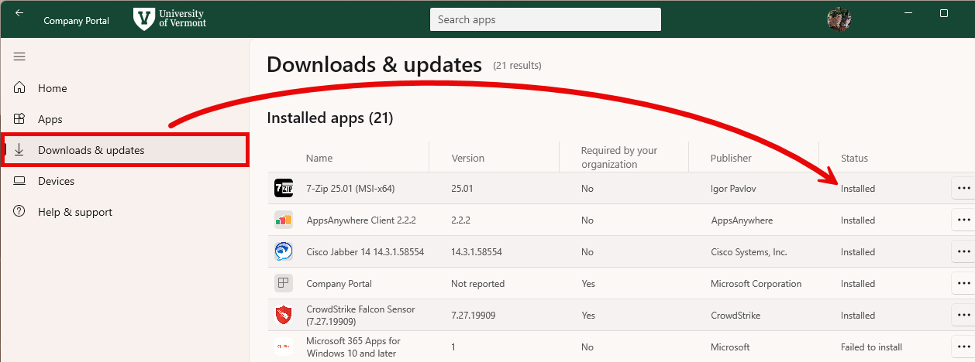Sort list by Status column header

point(854,158)
